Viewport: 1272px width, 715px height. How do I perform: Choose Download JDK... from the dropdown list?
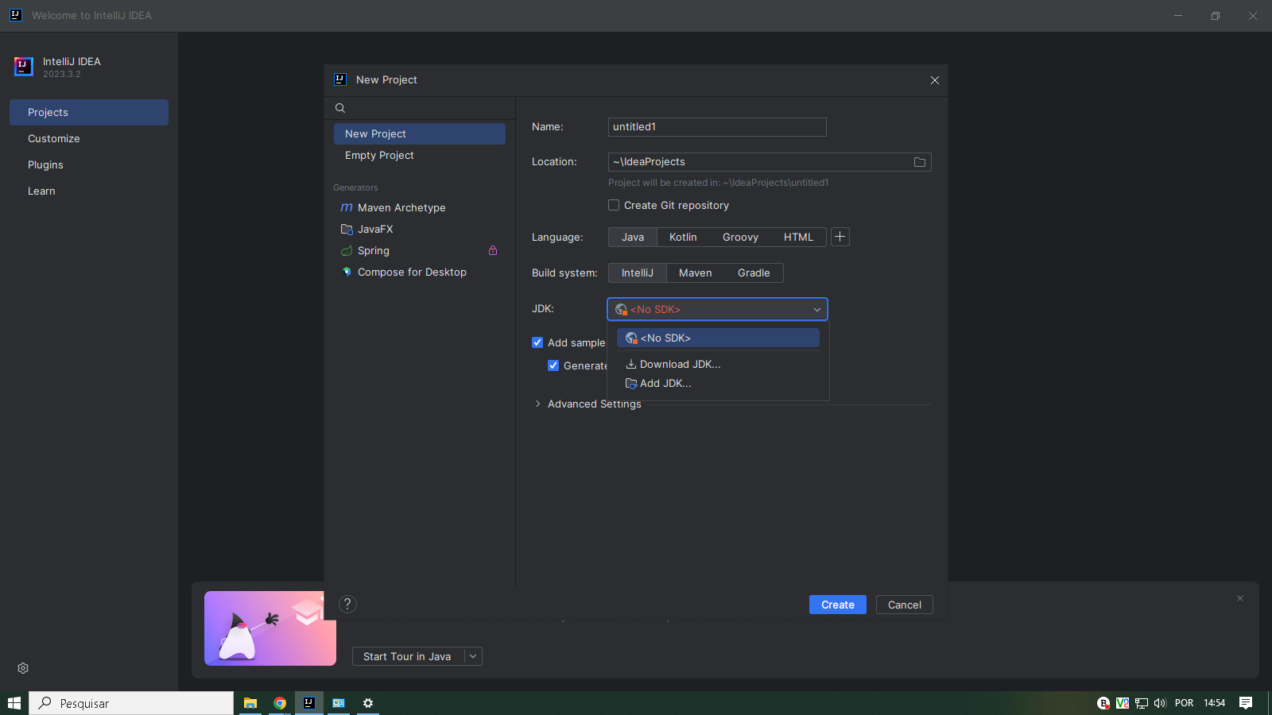tap(718, 364)
